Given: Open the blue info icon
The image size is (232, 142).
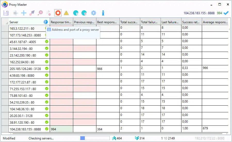Looking at the screenshot, I should [103, 13].
